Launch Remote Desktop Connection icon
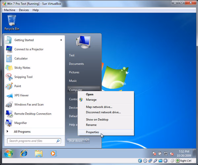The height and width of the screenshot is (165, 198). coord(9,114)
